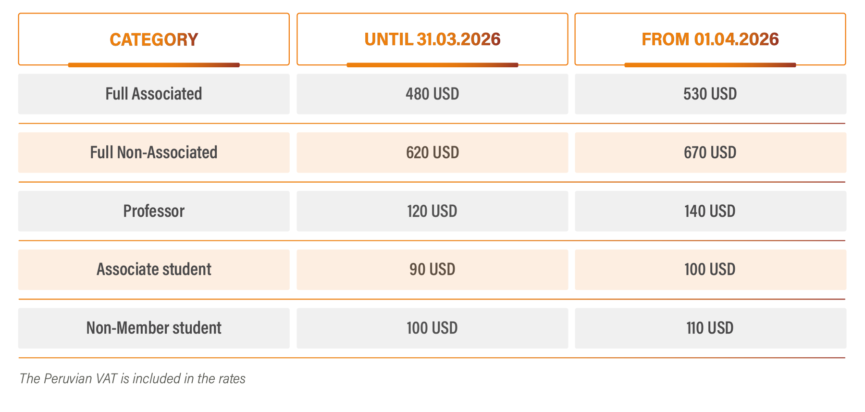Select the Associate student row label
The width and height of the screenshot is (865, 412).
154,269
